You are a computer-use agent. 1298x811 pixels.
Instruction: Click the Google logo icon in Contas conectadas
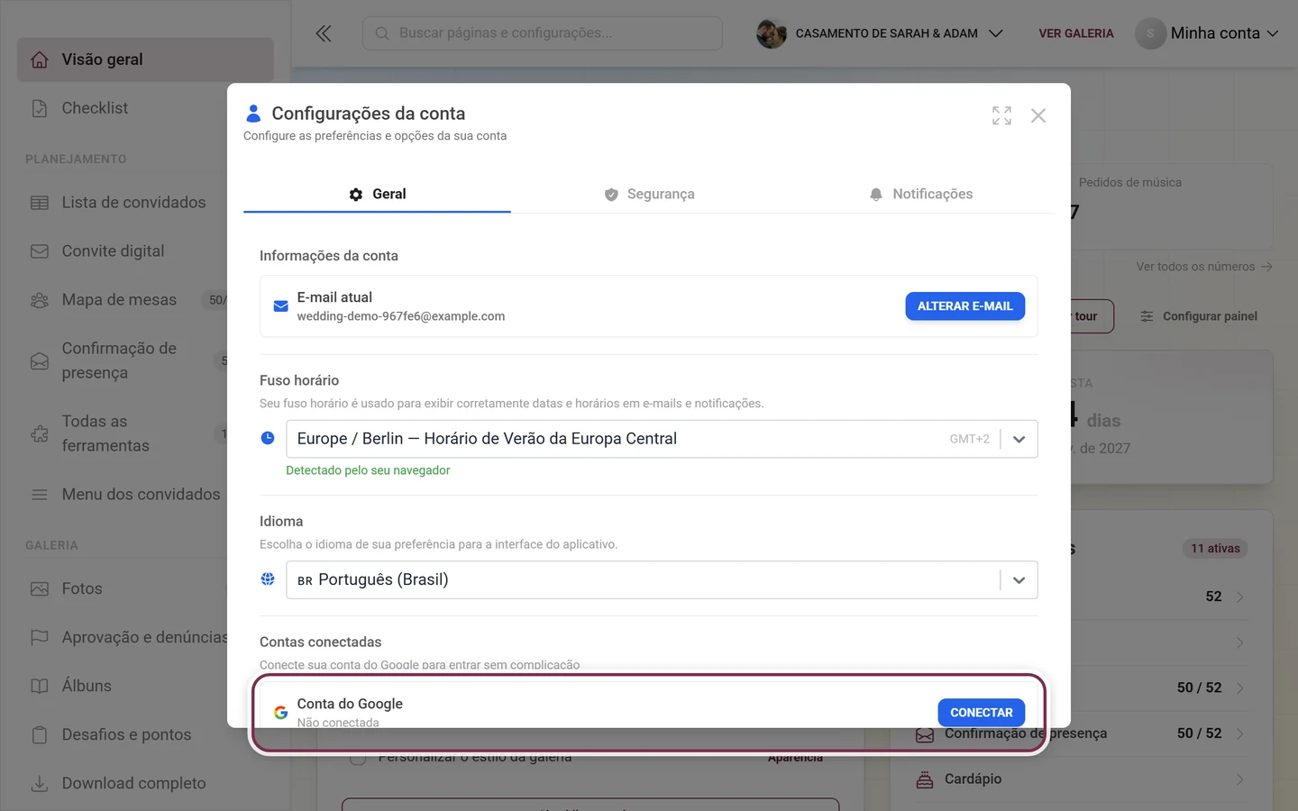click(280, 713)
